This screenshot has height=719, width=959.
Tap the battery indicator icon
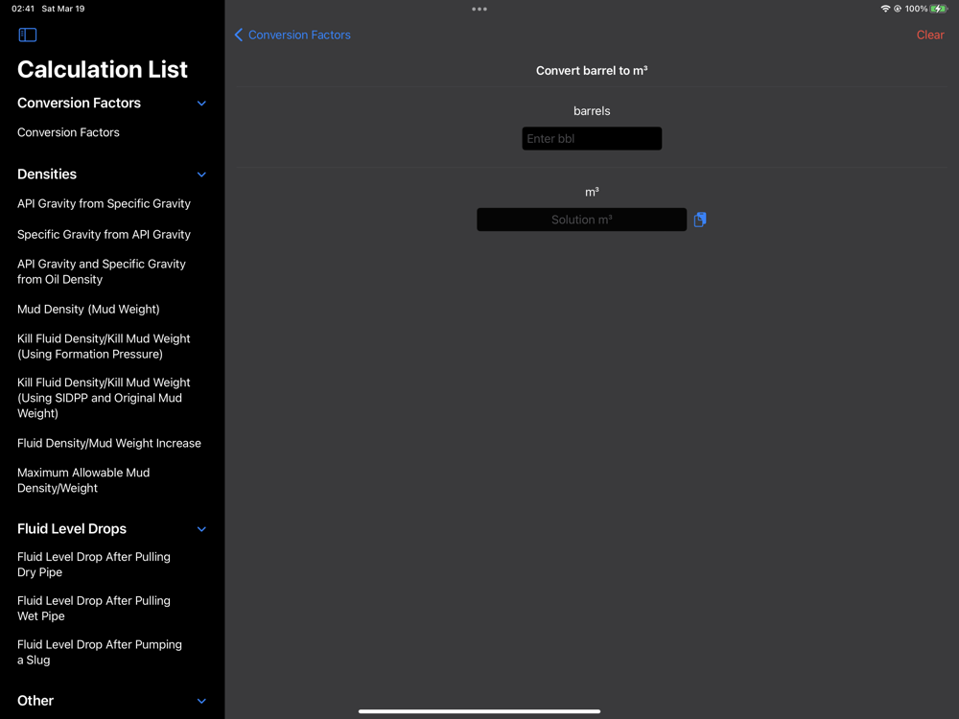point(939,9)
